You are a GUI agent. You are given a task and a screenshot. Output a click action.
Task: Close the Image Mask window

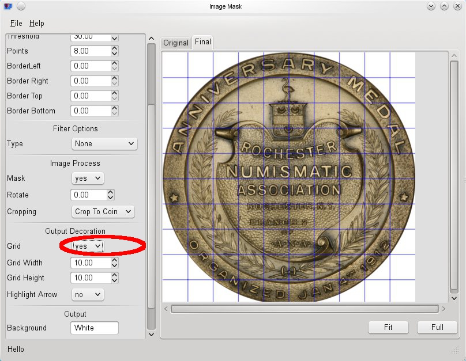[457, 6]
